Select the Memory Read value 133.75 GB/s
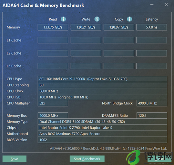Screen dimensions: 174x165 pyautogui.click(x=53, y=27)
